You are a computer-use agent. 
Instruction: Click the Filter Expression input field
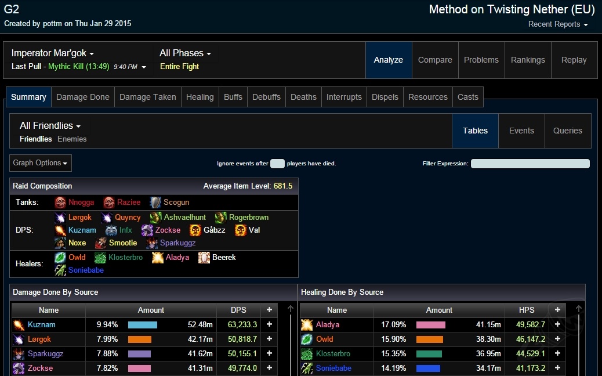[x=530, y=164]
